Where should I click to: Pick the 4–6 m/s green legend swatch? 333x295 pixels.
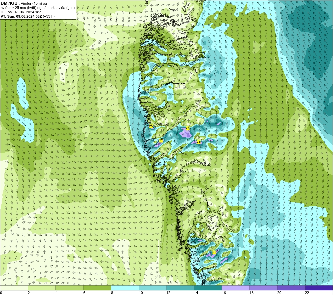pos(70,288)
